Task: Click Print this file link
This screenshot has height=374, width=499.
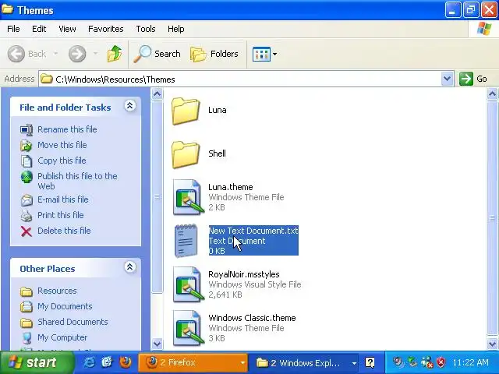Action: pos(61,215)
